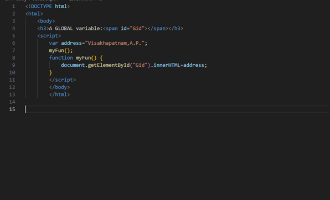Click the opening script tag
Viewport: 330px width, 200px height.
[x=49, y=36]
